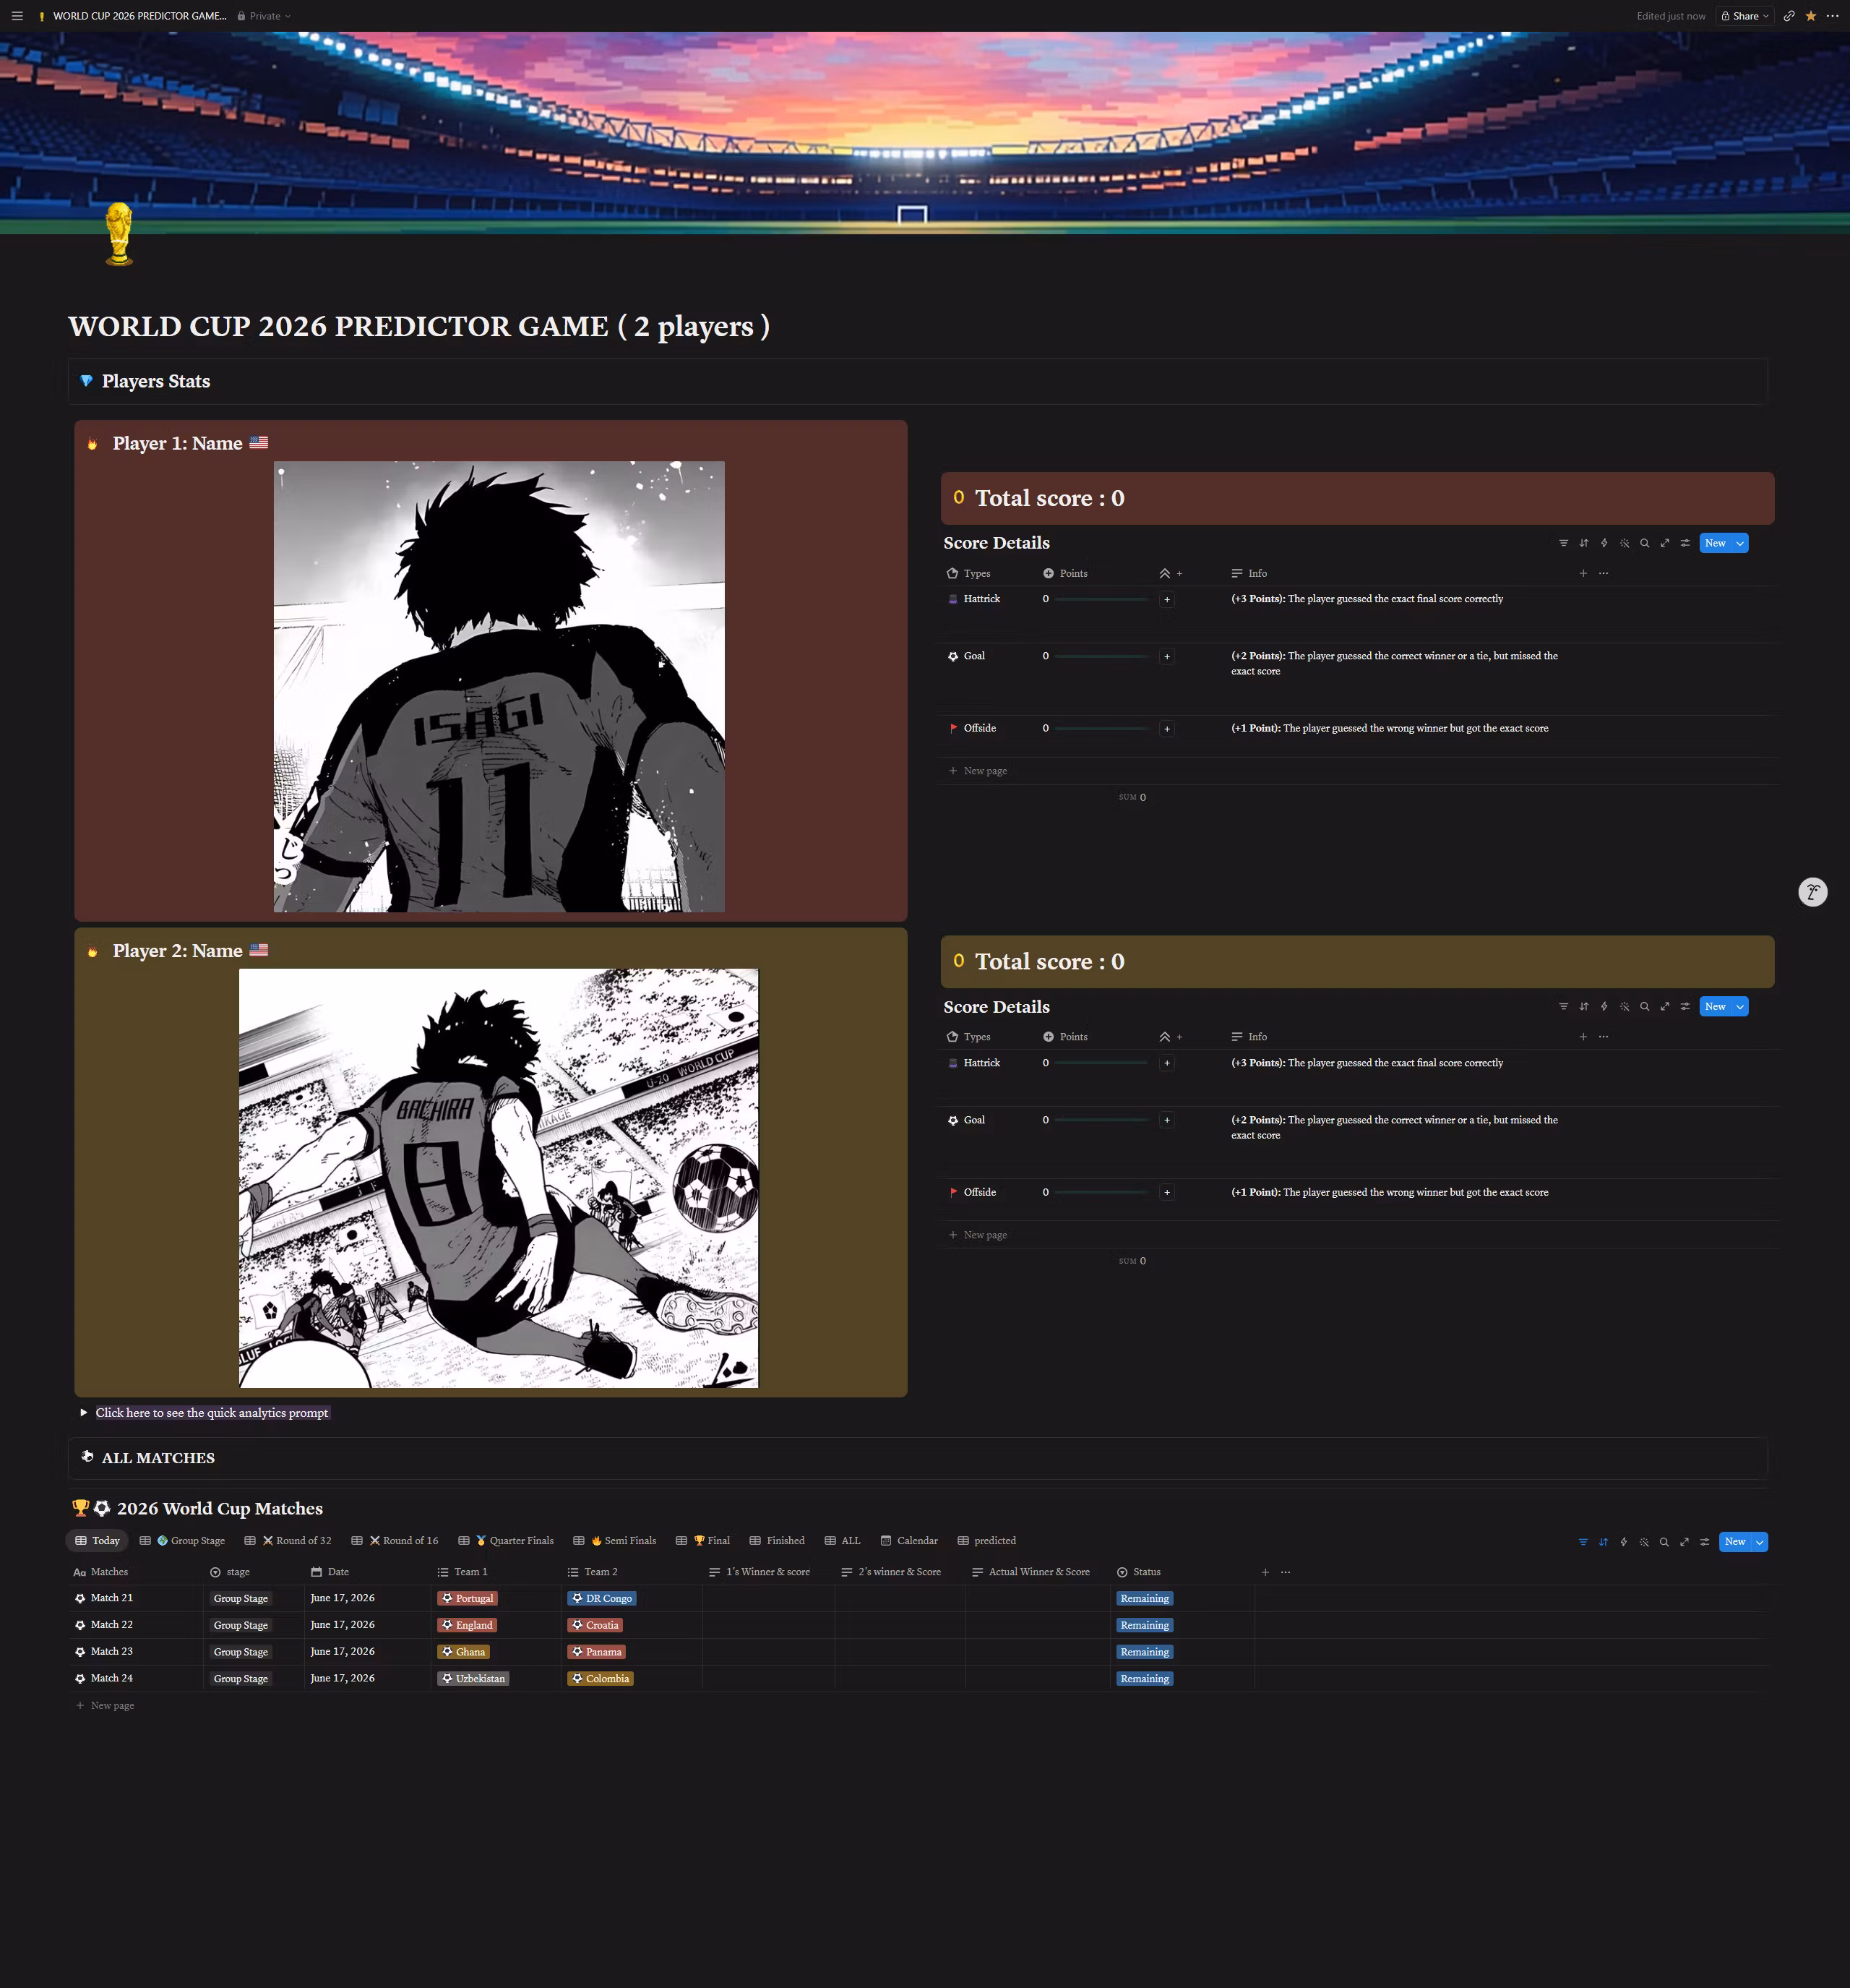Open sort in Player 2 Score Details
This screenshot has width=1850, height=1988.
click(x=1584, y=1006)
